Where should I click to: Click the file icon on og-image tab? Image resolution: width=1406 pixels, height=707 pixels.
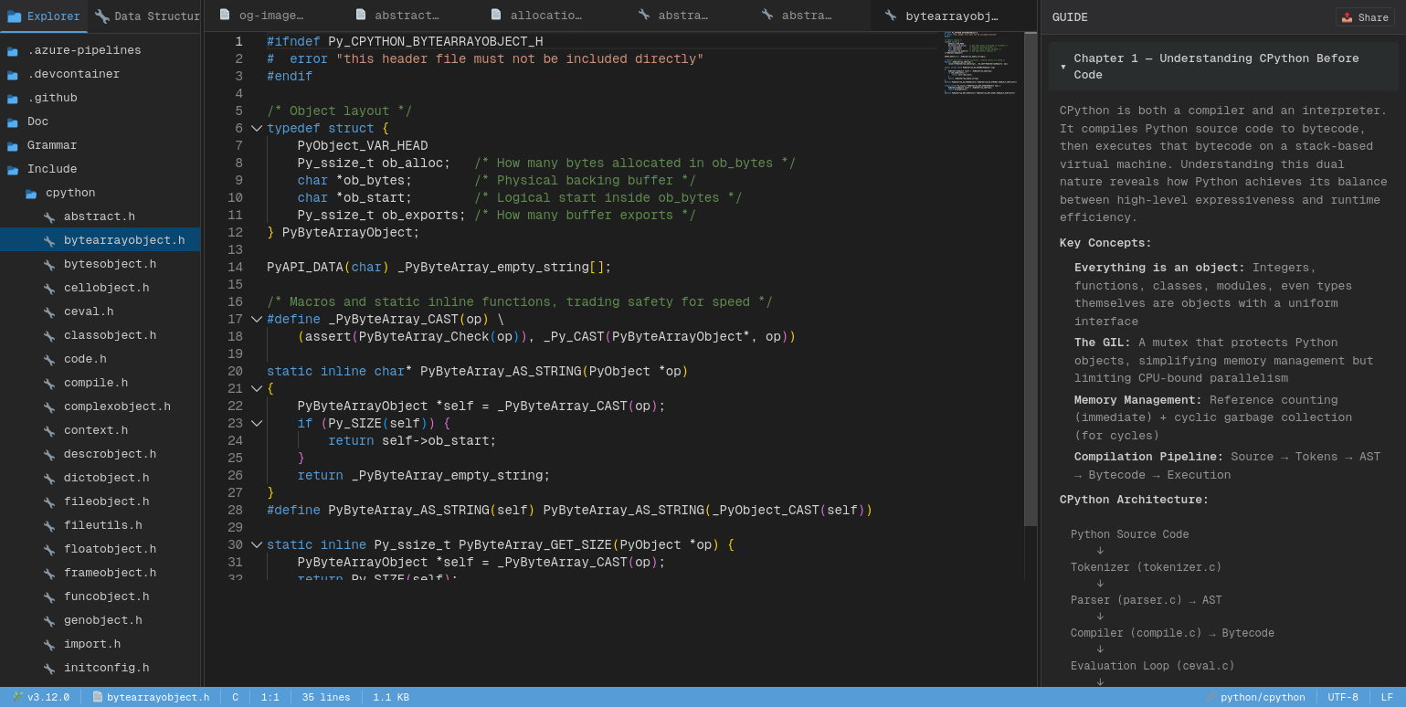(x=225, y=15)
